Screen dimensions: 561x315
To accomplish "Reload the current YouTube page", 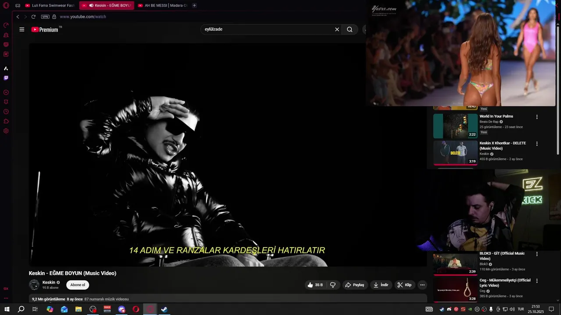I will pos(33,17).
